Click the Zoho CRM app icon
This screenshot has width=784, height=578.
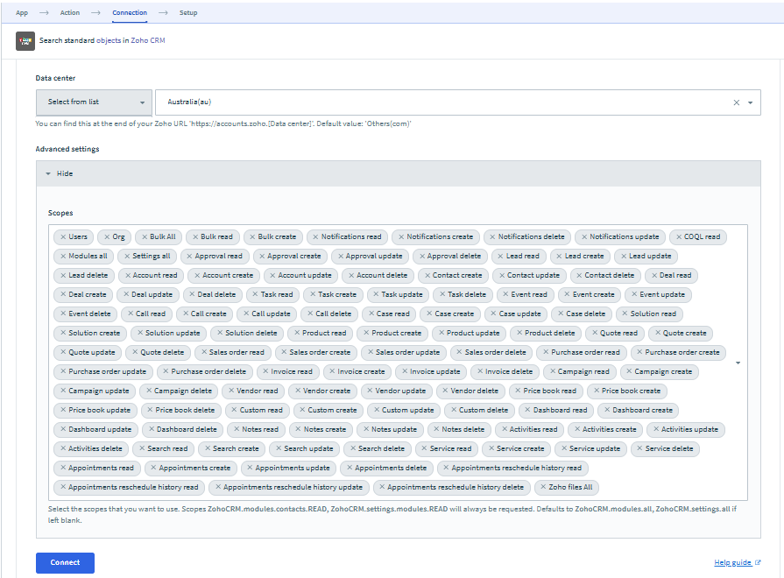pyautogui.click(x=25, y=41)
